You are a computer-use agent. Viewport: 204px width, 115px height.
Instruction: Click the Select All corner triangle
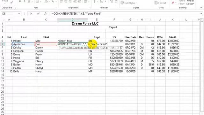click(x=4, y=20)
